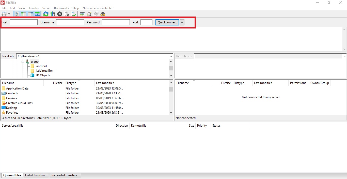This screenshot has width=347, height=179.
Task: Select the .LdVirtualBox folder in the tree
Action: [x=44, y=71]
